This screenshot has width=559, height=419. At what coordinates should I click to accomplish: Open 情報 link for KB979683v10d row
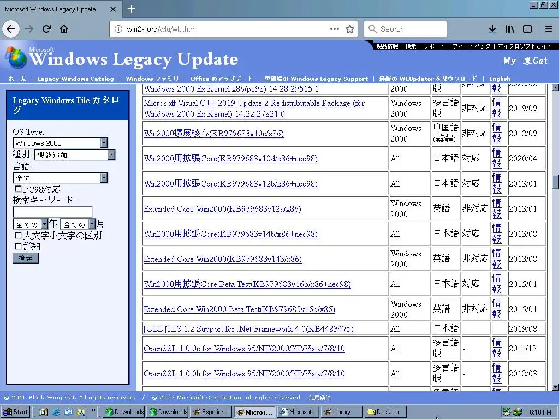(497, 158)
